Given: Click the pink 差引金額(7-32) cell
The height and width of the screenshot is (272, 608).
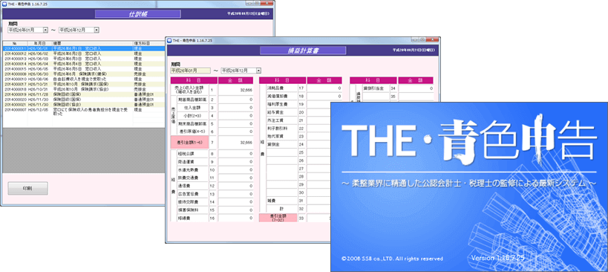Looking at the screenshot, I should click(278, 218).
